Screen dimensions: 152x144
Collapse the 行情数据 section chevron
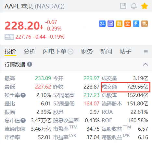146,64
